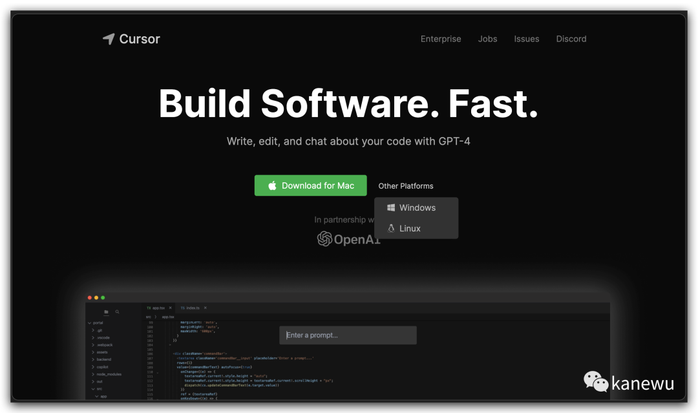This screenshot has width=698, height=413.
Task: Select Windows from the platforms menu
Action: click(417, 207)
